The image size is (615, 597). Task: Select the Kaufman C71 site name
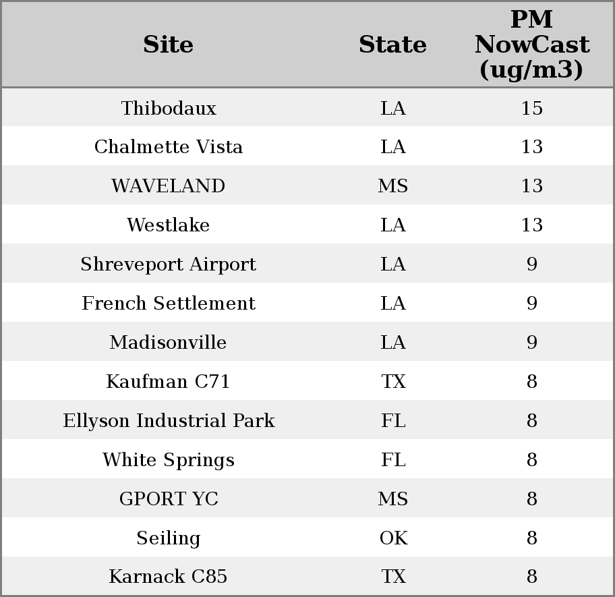tap(169, 382)
